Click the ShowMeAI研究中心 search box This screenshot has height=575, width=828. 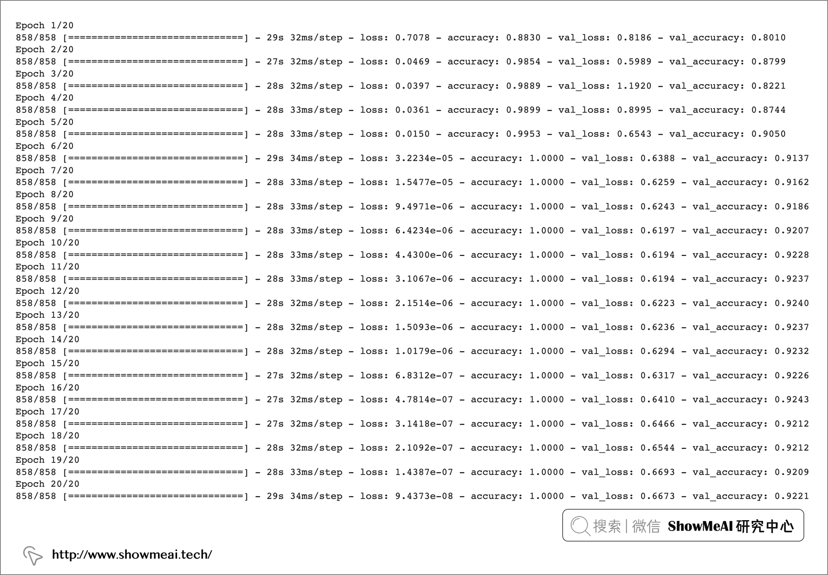pyautogui.click(x=683, y=526)
